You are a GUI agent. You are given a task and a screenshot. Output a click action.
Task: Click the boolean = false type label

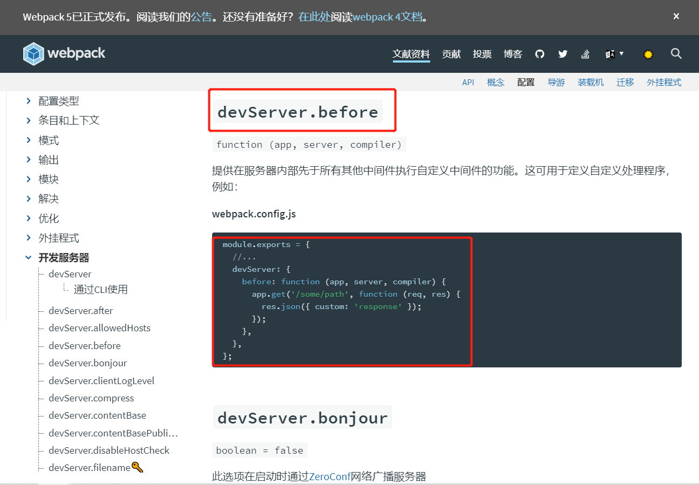pyautogui.click(x=260, y=450)
